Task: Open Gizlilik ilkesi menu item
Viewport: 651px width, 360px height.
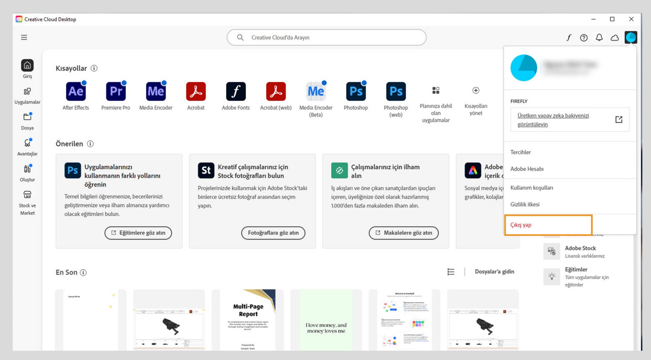Action: [525, 204]
